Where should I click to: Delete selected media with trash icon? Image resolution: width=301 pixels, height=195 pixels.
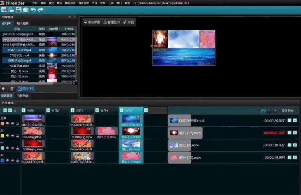coord(12,89)
